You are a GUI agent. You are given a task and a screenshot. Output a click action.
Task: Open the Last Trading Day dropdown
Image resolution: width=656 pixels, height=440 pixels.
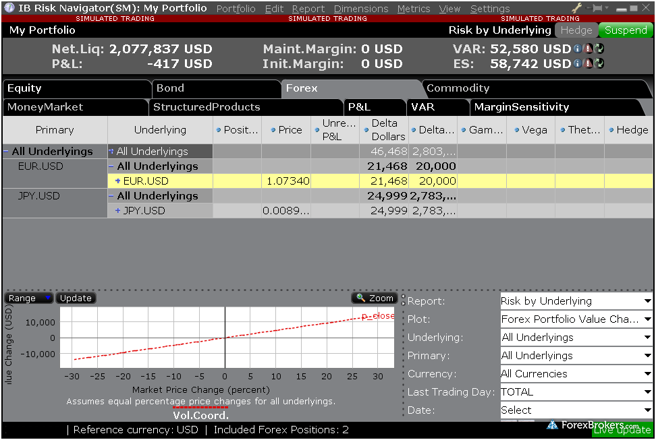click(576, 392)
